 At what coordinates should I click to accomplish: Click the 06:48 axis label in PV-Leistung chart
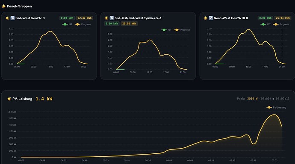pos(254,161)
